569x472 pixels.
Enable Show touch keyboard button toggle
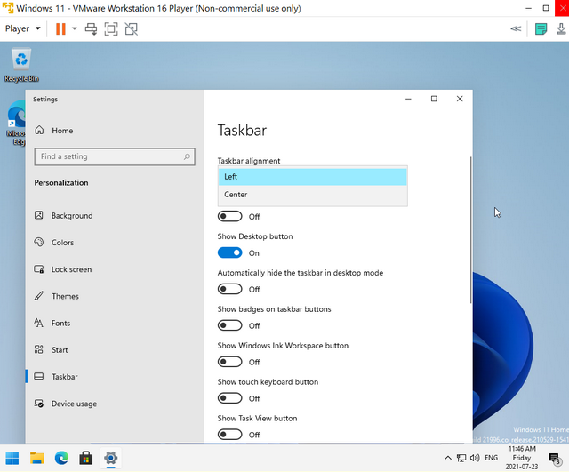coord(229,398)
